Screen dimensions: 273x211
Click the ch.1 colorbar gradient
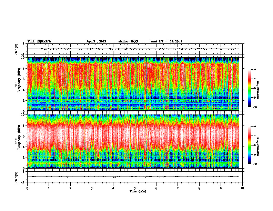point(249,88)
